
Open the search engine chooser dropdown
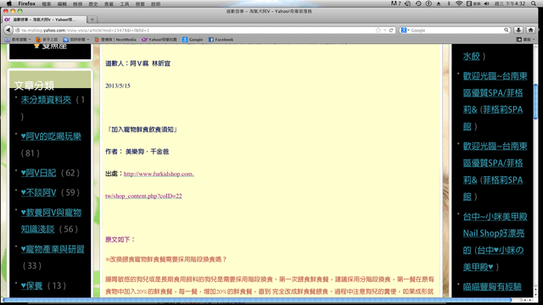(405, 30)
